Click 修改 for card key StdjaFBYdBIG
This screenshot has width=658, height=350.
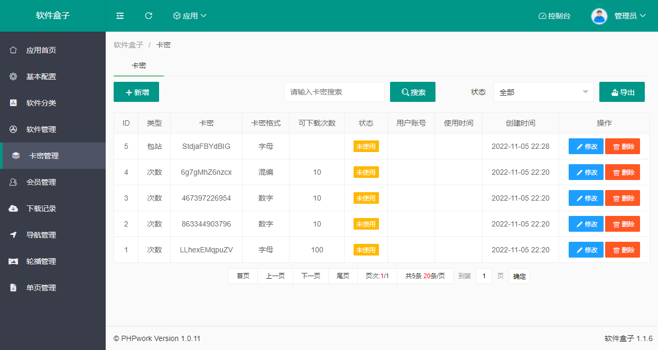tap(586, 146)
